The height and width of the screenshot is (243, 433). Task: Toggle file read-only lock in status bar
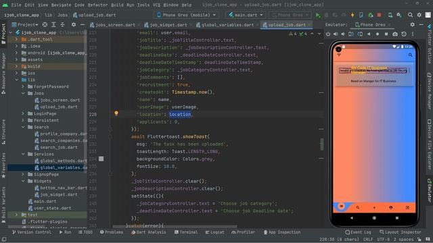[419, 240]
